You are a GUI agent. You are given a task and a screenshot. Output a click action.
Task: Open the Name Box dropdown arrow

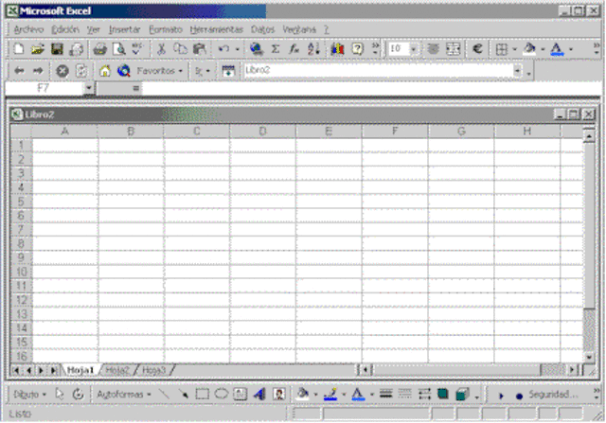pyautogui.click(x=88, y=88)
